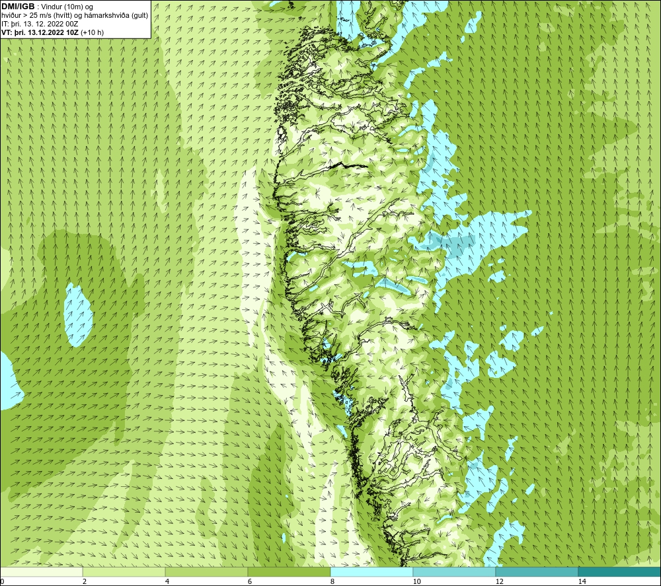
Task: Pick the 6–8 m/s dark green segment
Action: 290,571
